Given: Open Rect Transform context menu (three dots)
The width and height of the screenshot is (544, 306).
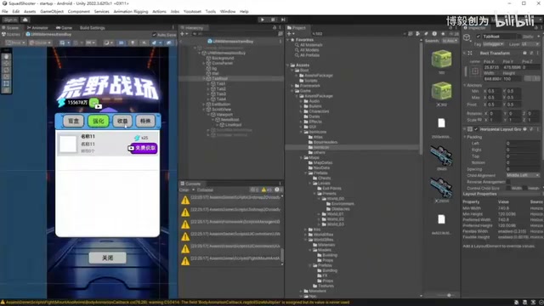Looking at the screenshot, I should click(538, 53).
